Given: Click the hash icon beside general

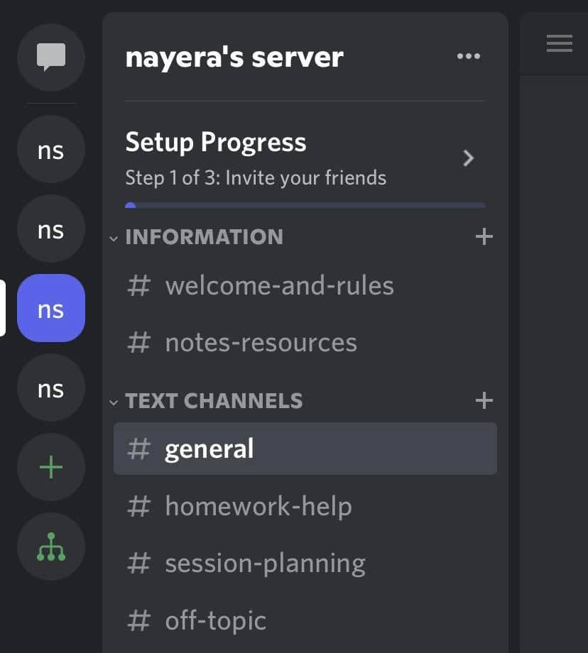Looking at the screenshot, I should click(138, 449).
